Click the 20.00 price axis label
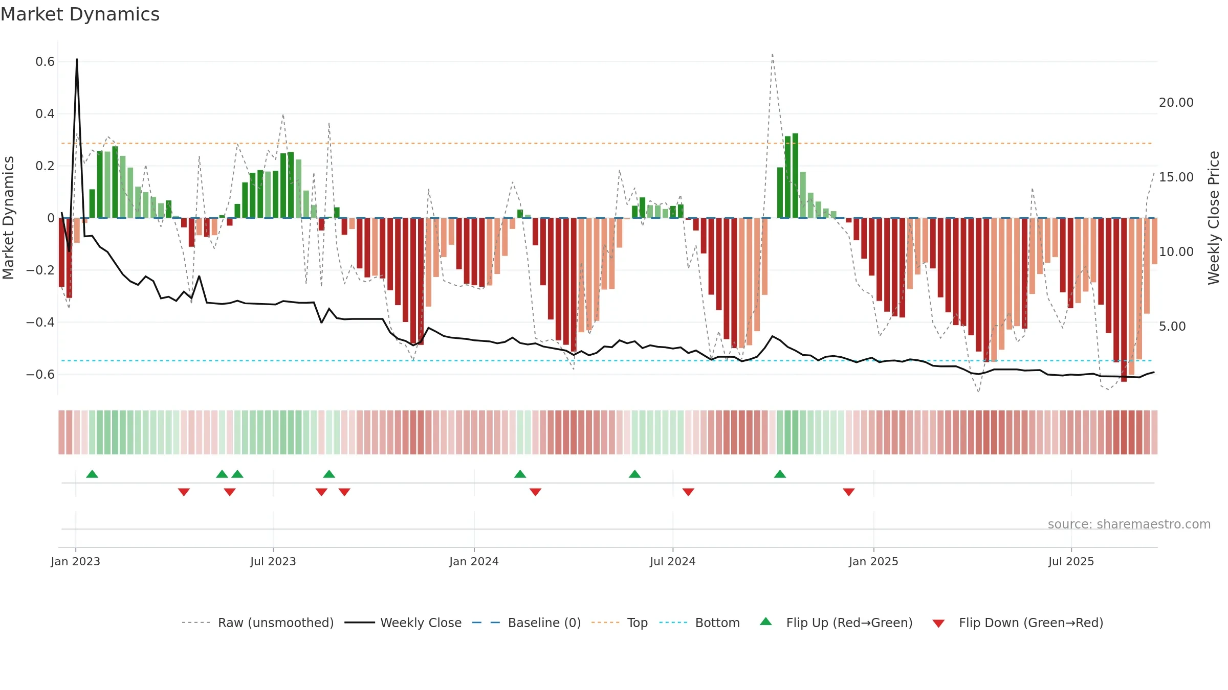This screenshot has height=690, width=1228. (x=1176, y=103)
